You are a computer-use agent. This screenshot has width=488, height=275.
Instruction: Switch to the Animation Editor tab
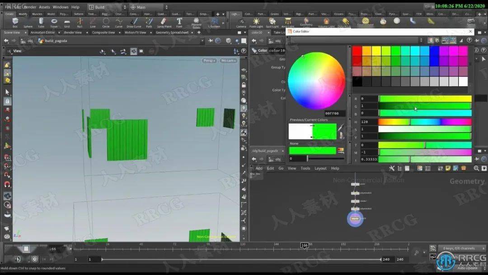(42, 33)
